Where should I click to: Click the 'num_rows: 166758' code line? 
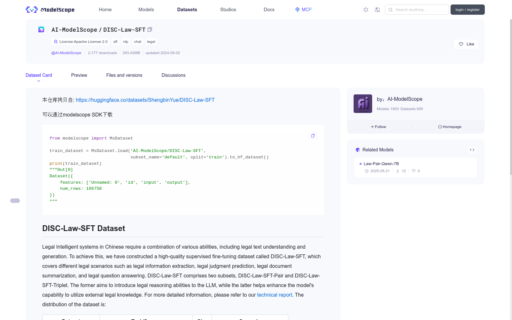[81, 188]
